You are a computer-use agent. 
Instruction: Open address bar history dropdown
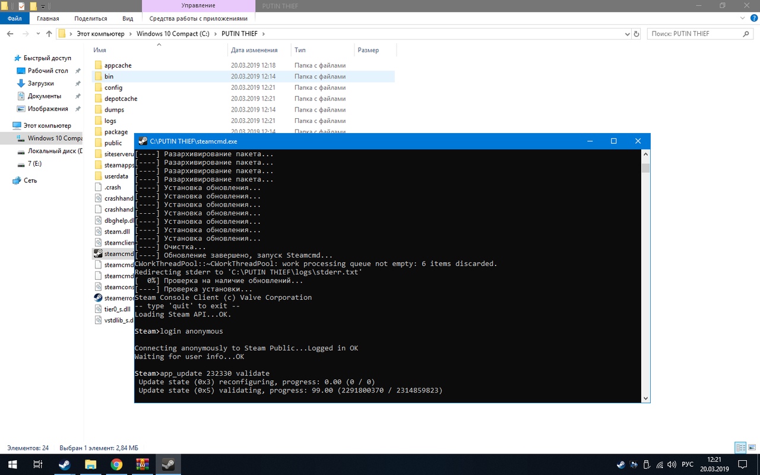coord(627,34)
